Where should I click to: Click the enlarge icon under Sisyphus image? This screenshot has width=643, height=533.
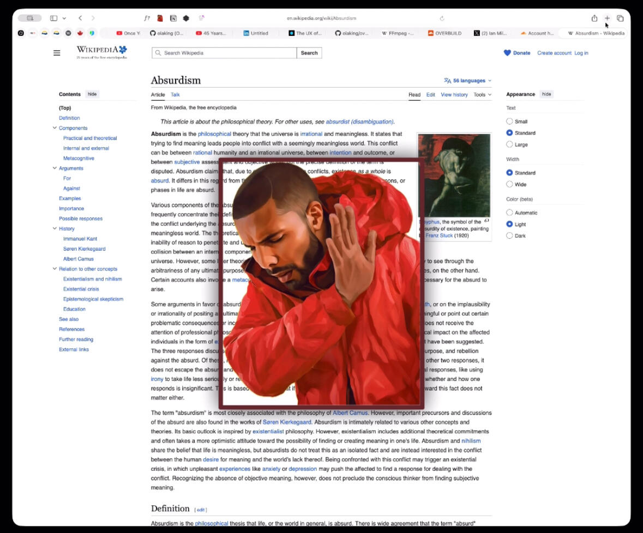point(487,221)
